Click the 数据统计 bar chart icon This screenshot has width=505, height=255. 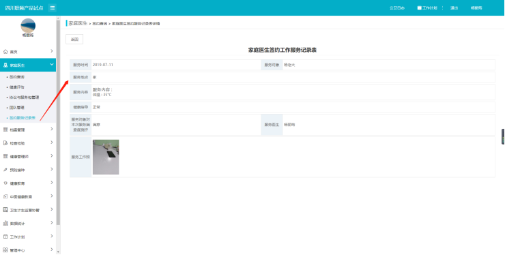[5, 223]
